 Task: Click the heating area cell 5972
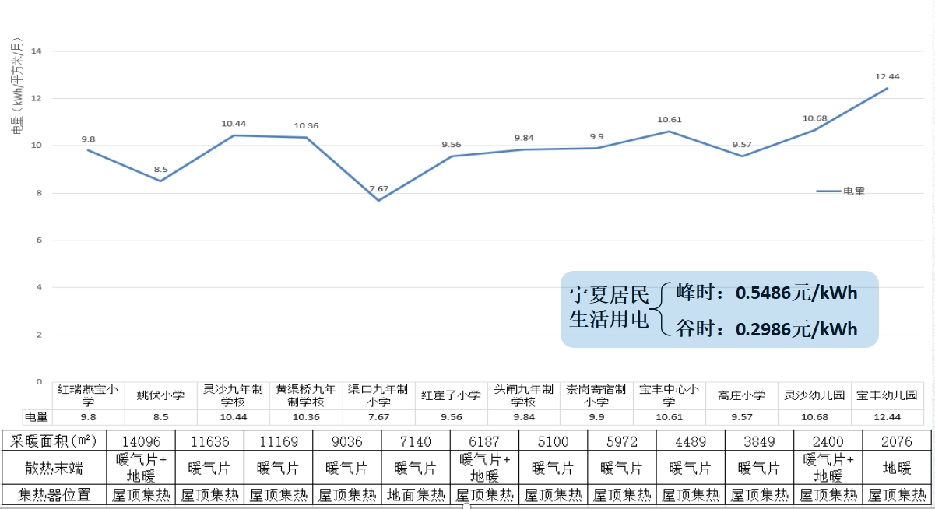[621, 441]
